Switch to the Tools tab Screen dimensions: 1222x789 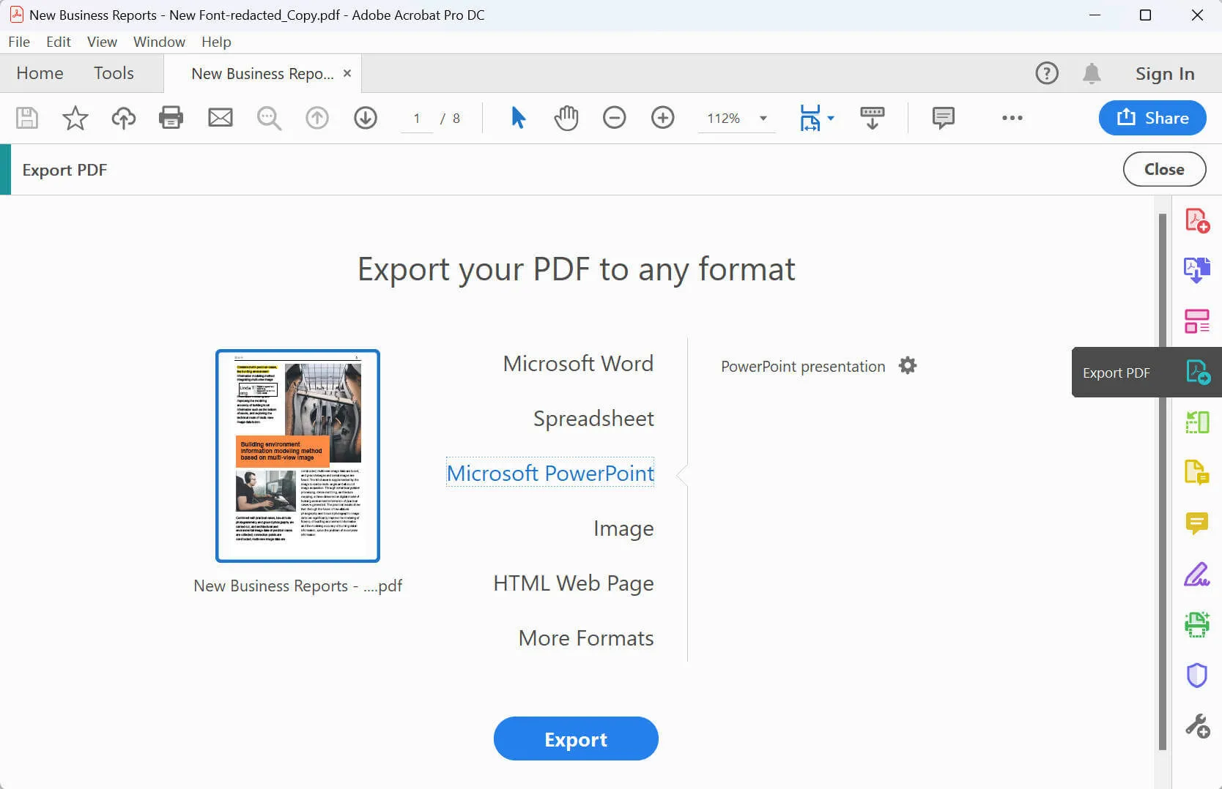[114, 73]
